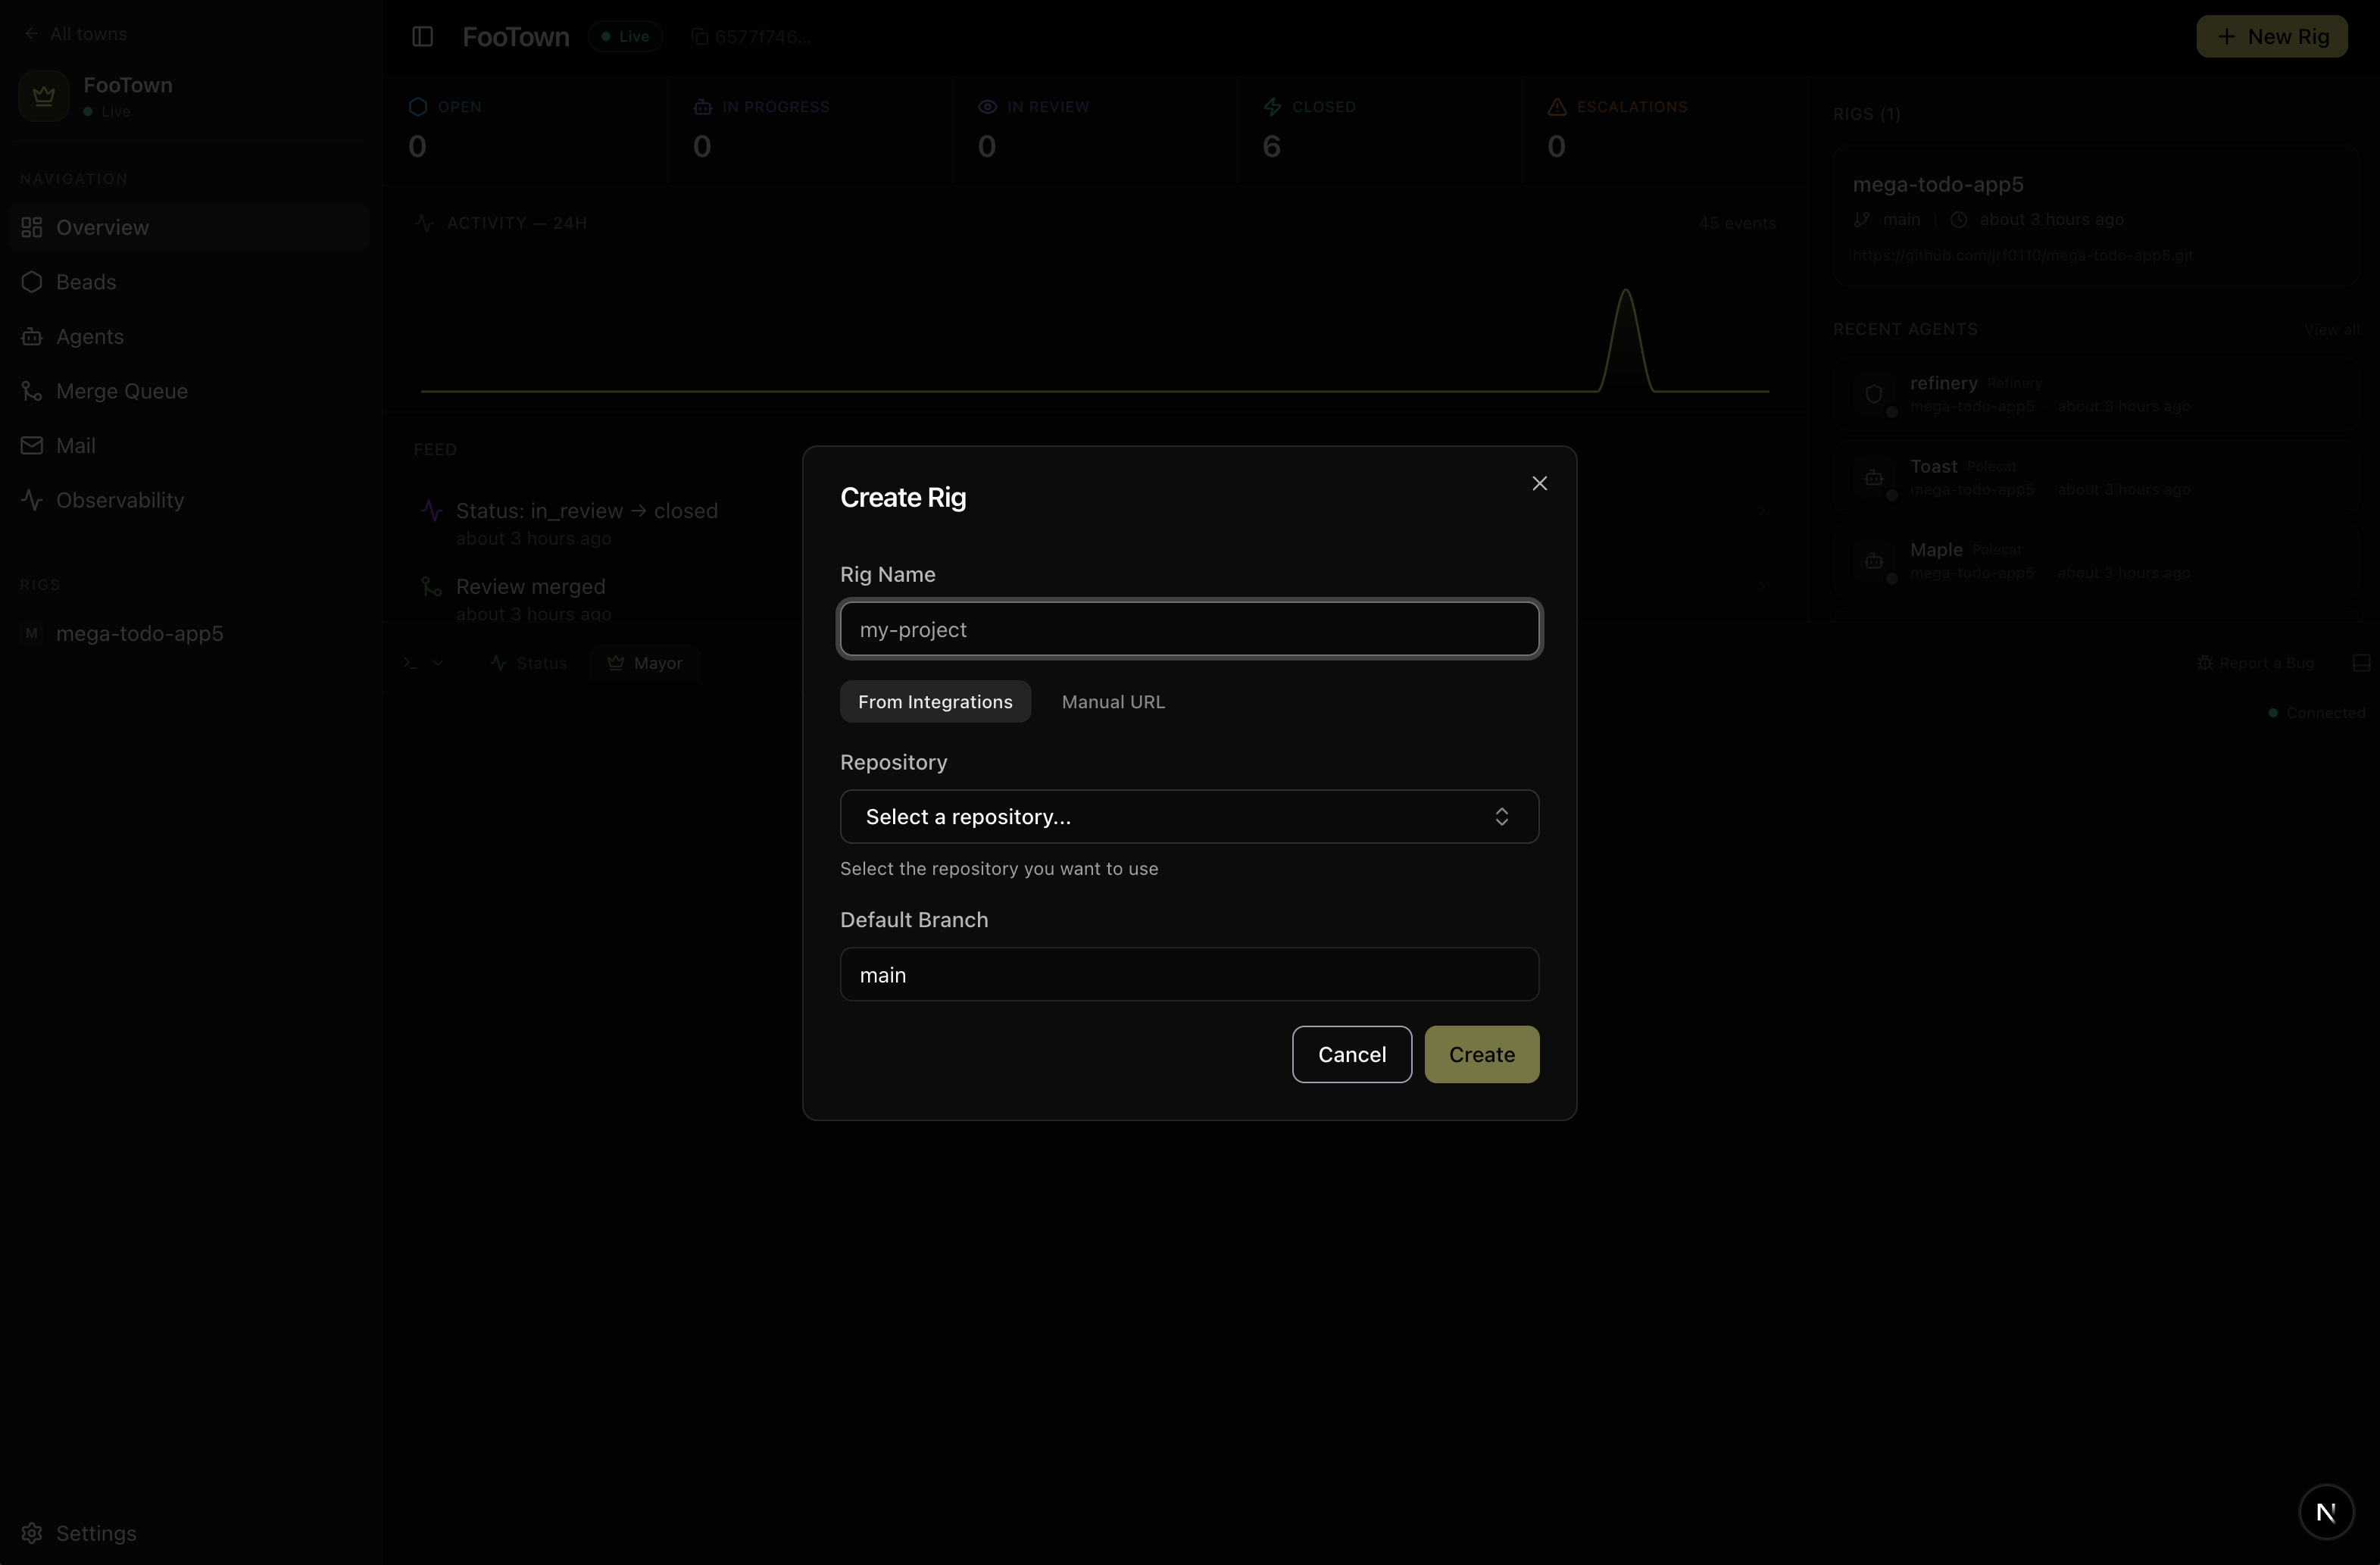Open Merge Queue via its branch icon
Screen dimensions: 2380x1565
pos(32,391)
